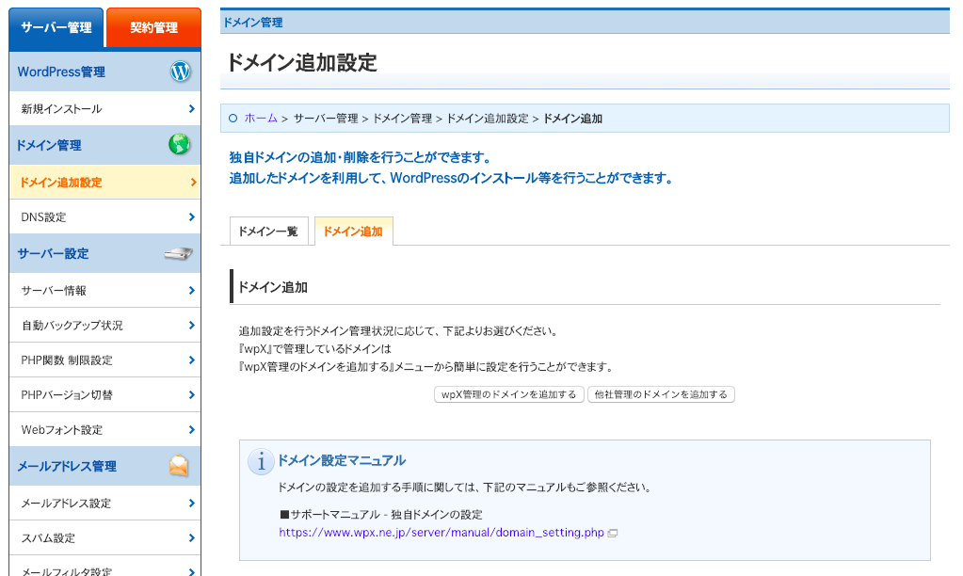Screen dimensions: 963x576
Task: Open 新規インストール menu item
Action: click(105, 108)
